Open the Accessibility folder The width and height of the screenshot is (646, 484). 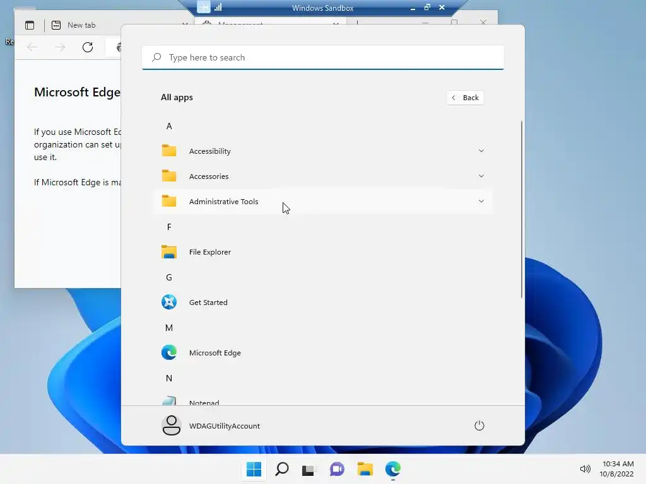coord(323,151)
